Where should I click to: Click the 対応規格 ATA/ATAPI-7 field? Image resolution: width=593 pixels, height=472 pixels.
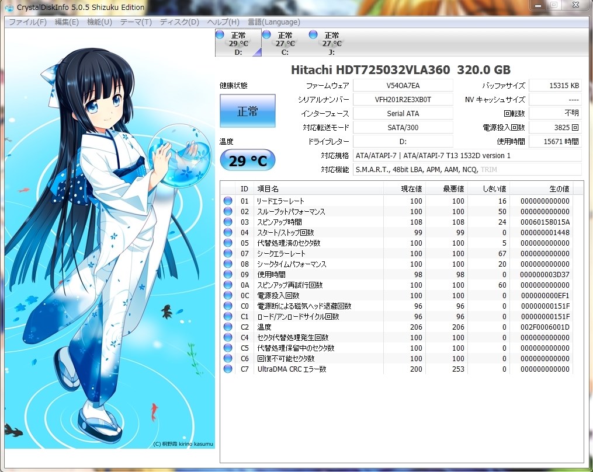point(467,156)
